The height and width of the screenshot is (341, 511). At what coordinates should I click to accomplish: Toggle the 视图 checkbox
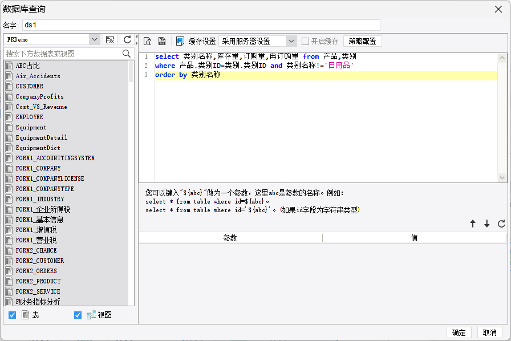tap(78, 315)
